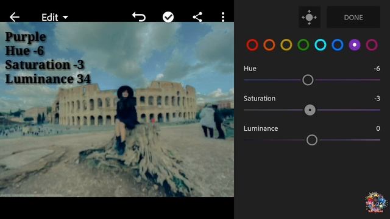
Task: Click the Hue label
Action: point(250,69)
